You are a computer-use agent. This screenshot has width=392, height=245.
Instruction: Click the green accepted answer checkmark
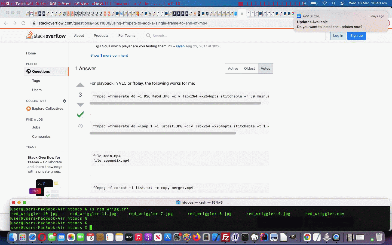coord(80,115)
